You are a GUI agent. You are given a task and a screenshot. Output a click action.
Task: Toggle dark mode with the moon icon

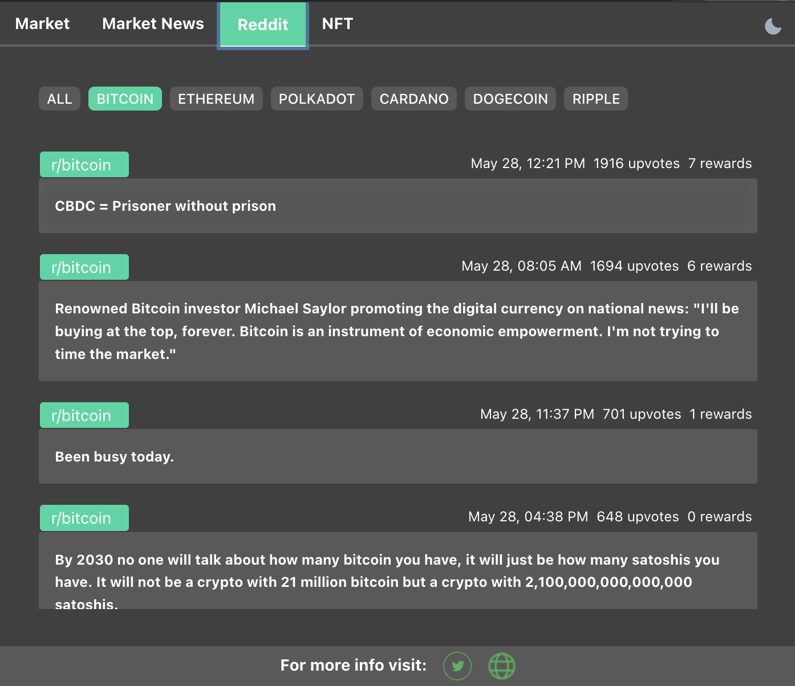[x=773, y=26]
